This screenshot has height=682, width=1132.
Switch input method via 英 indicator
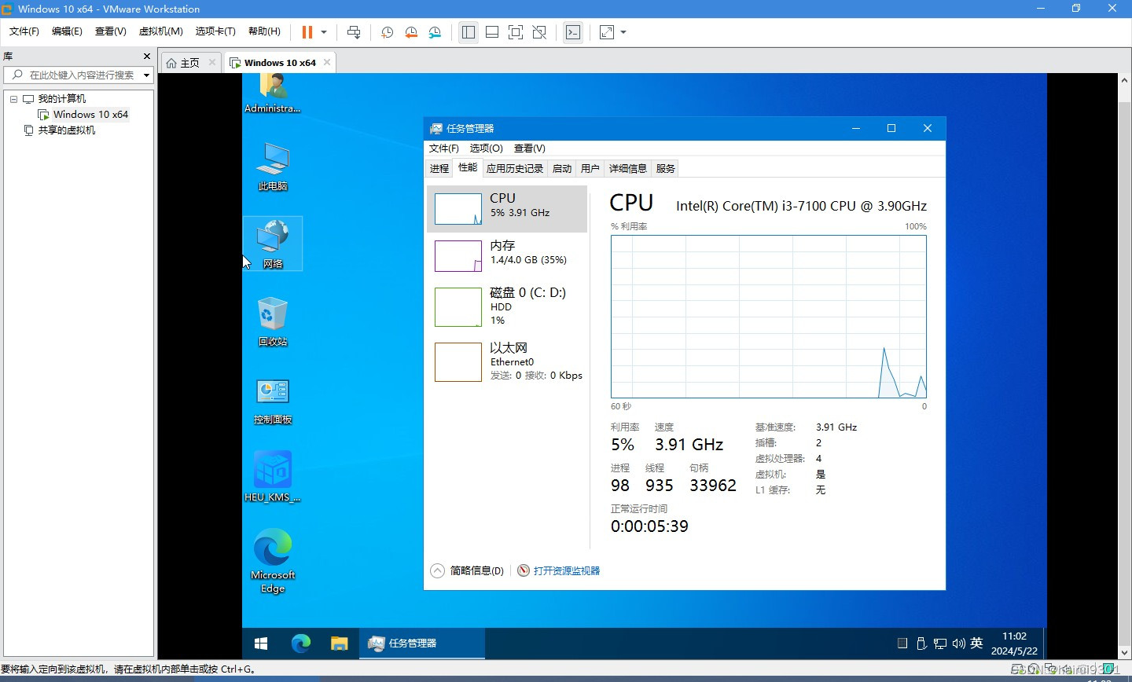(976, 643)
